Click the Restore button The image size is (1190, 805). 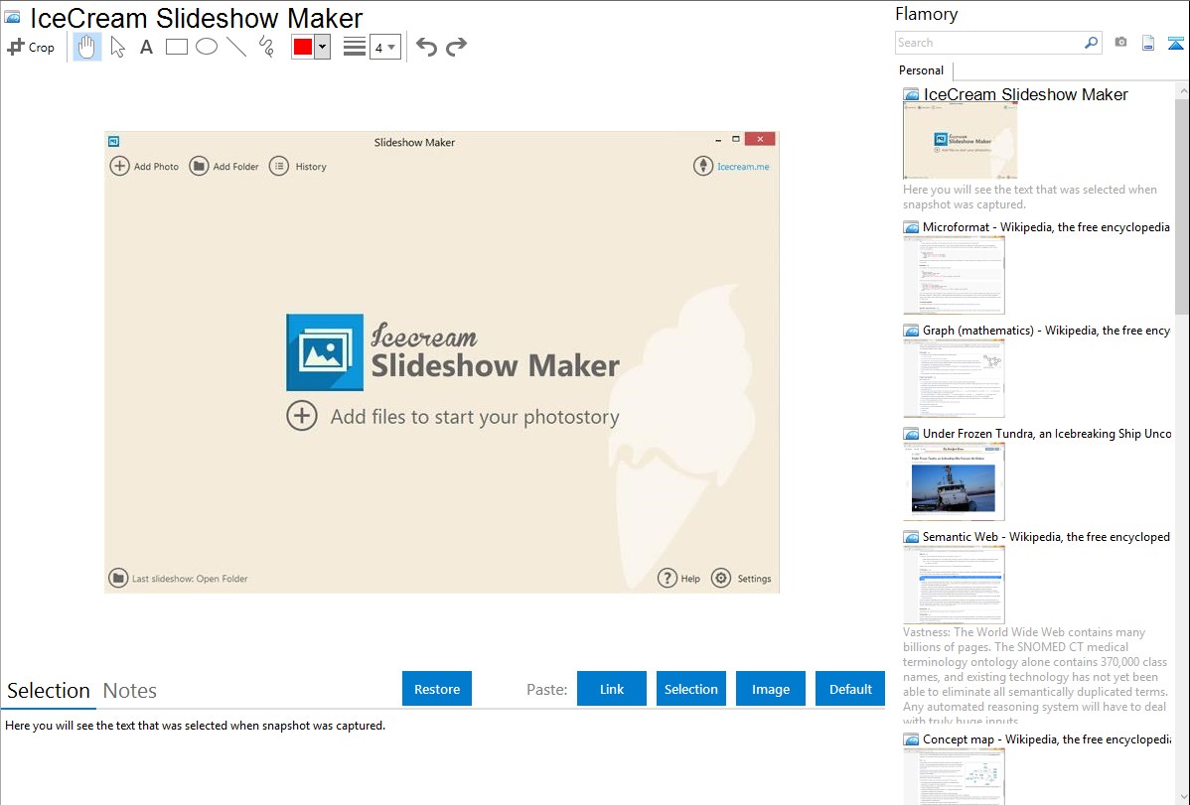tap(437, 688)
